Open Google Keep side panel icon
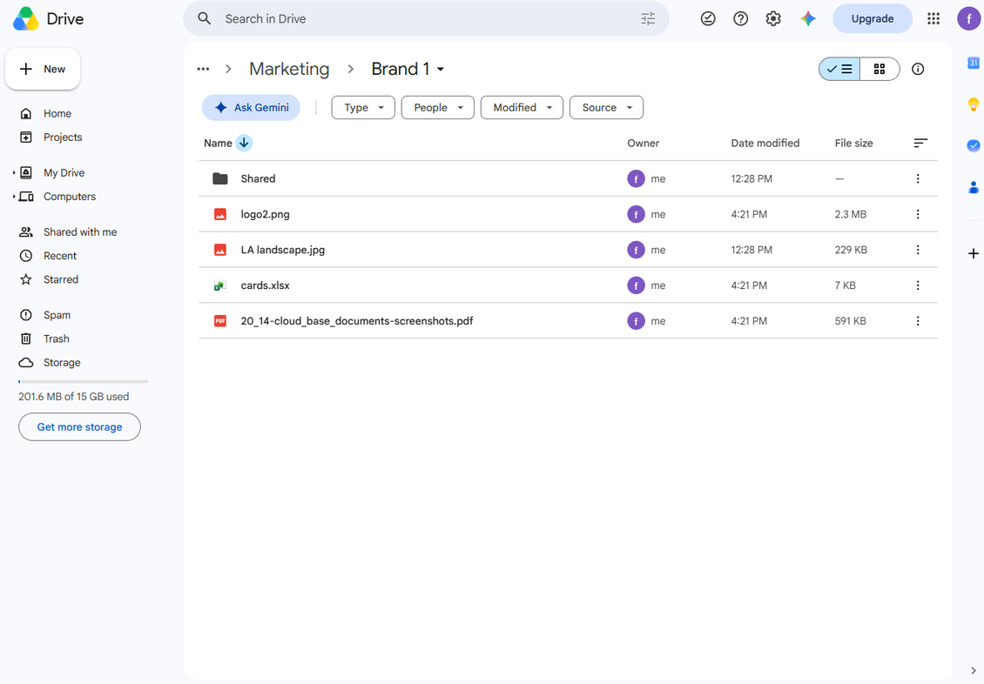 click(x=974, y=104)
